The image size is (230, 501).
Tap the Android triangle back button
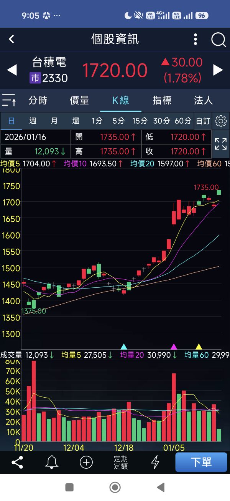(x=161, y=487)
